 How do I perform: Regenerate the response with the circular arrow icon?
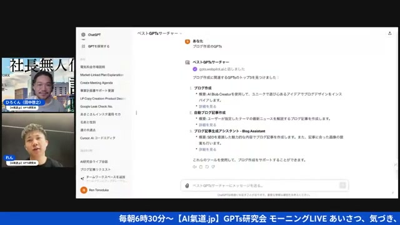(207, 167)
